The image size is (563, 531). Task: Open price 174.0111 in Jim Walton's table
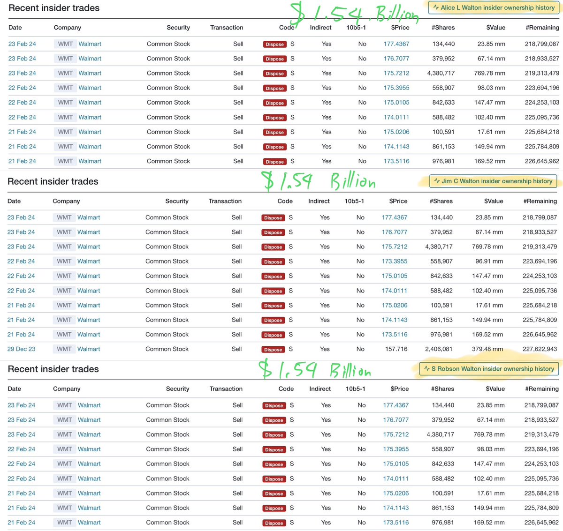tap(395, 291)
